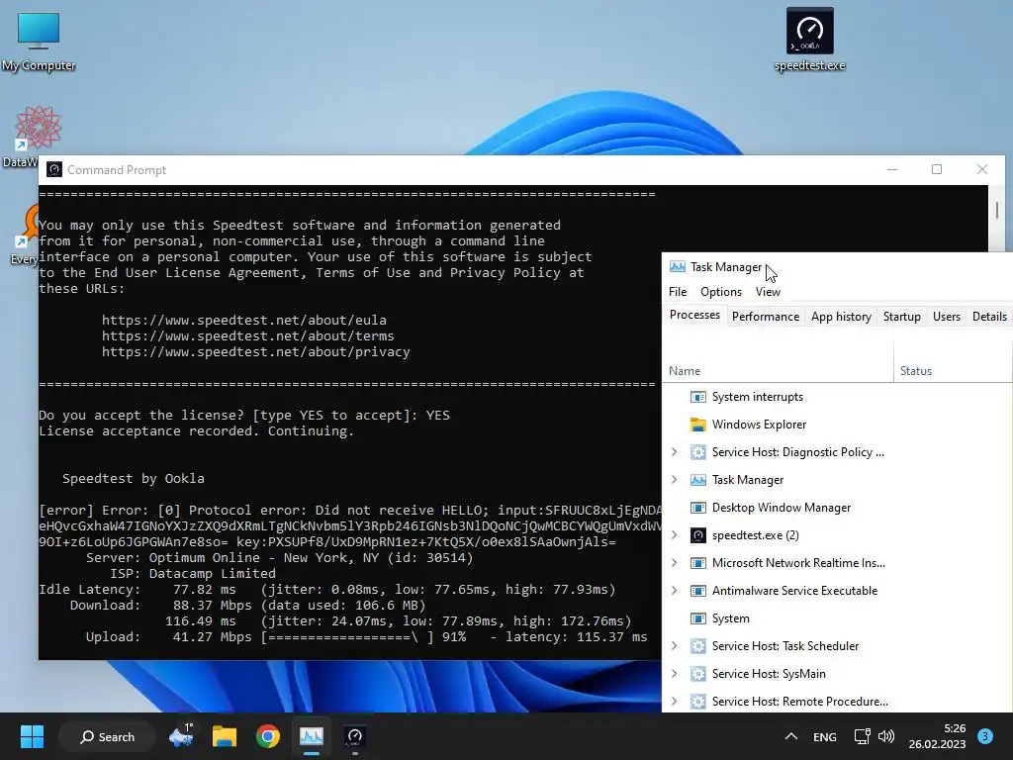This screenshot has height=760, width=1013.
Task: Open the Windows Start menu
Action: coord(32,736)
